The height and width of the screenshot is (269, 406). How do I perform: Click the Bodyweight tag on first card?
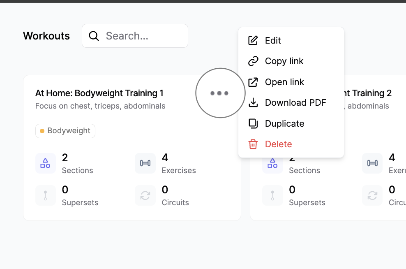pyautogui.click(x=65, y=131)
